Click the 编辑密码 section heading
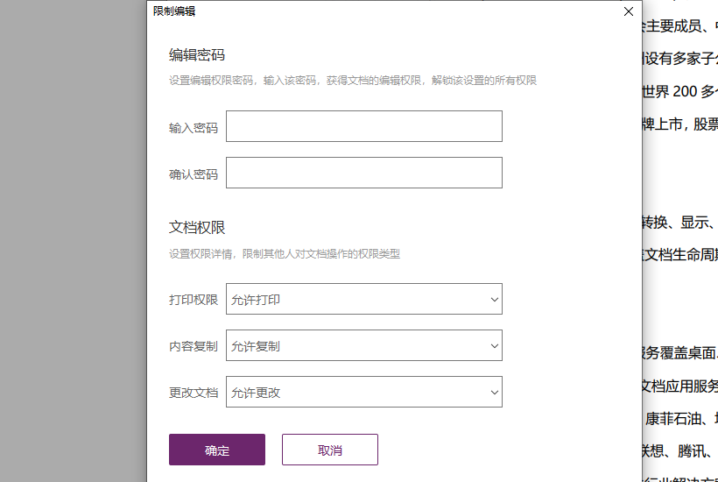Screen dimensions: 718x482 point(197,55)
